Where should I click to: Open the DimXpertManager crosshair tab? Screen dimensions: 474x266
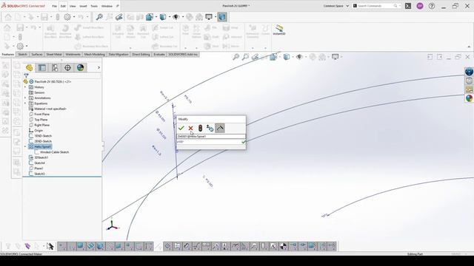(x=67, y=67)
